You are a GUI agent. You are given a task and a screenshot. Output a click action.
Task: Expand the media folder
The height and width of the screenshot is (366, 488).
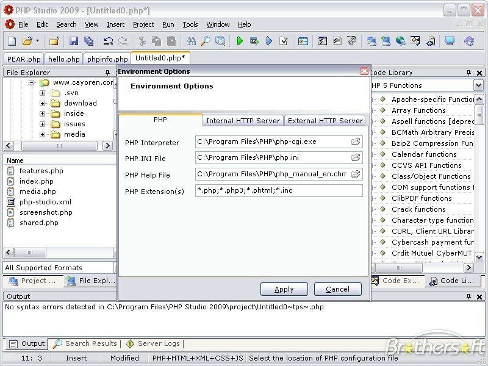pos(42,134)
